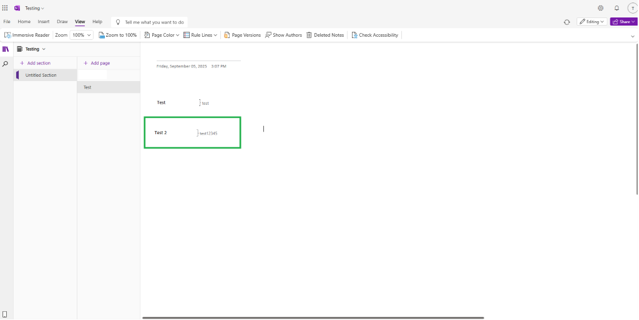Open Page Versions
The image size is (639, 320).
[242, 35]
